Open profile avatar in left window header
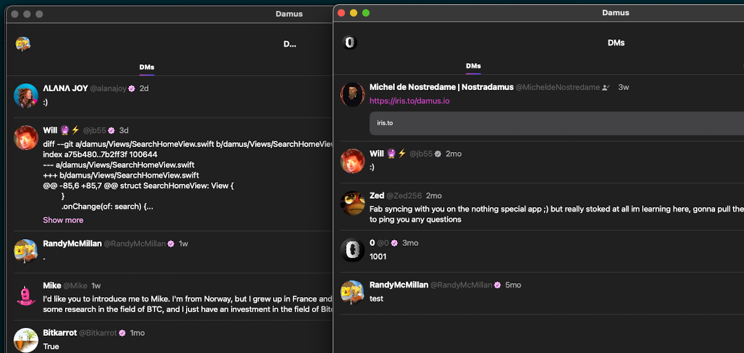744x353 pixels. 23,44
